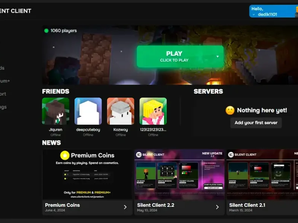Viewport: 298px width, 223px height.
Task: Click the Add your first server button
Action: (256, 123)
